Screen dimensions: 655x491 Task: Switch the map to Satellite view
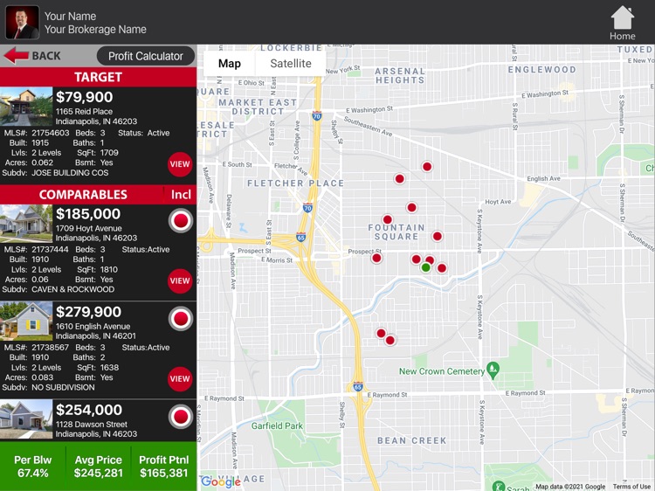[x=291, y=64]
